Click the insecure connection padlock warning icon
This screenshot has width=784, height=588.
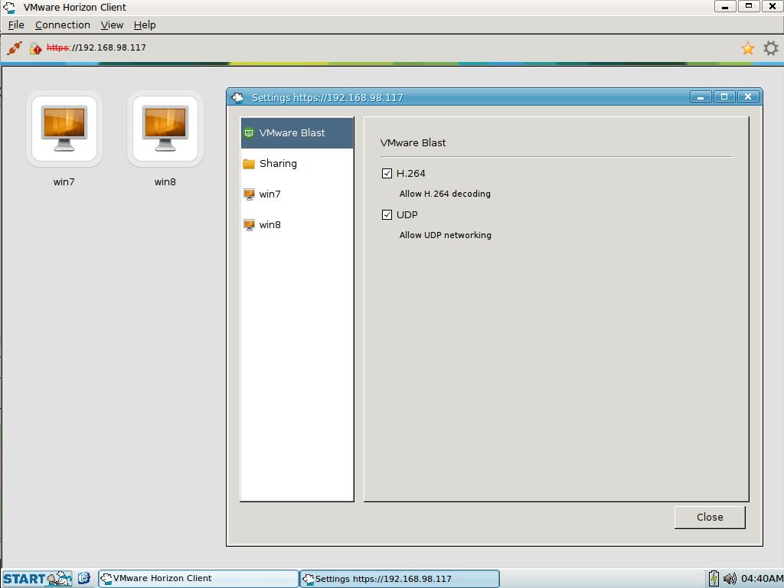pyautogui.click(x=35, y=47)
